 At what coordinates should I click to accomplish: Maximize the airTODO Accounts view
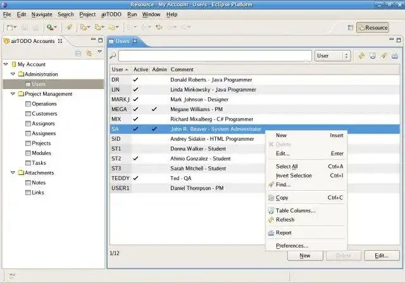coord(101,40)
